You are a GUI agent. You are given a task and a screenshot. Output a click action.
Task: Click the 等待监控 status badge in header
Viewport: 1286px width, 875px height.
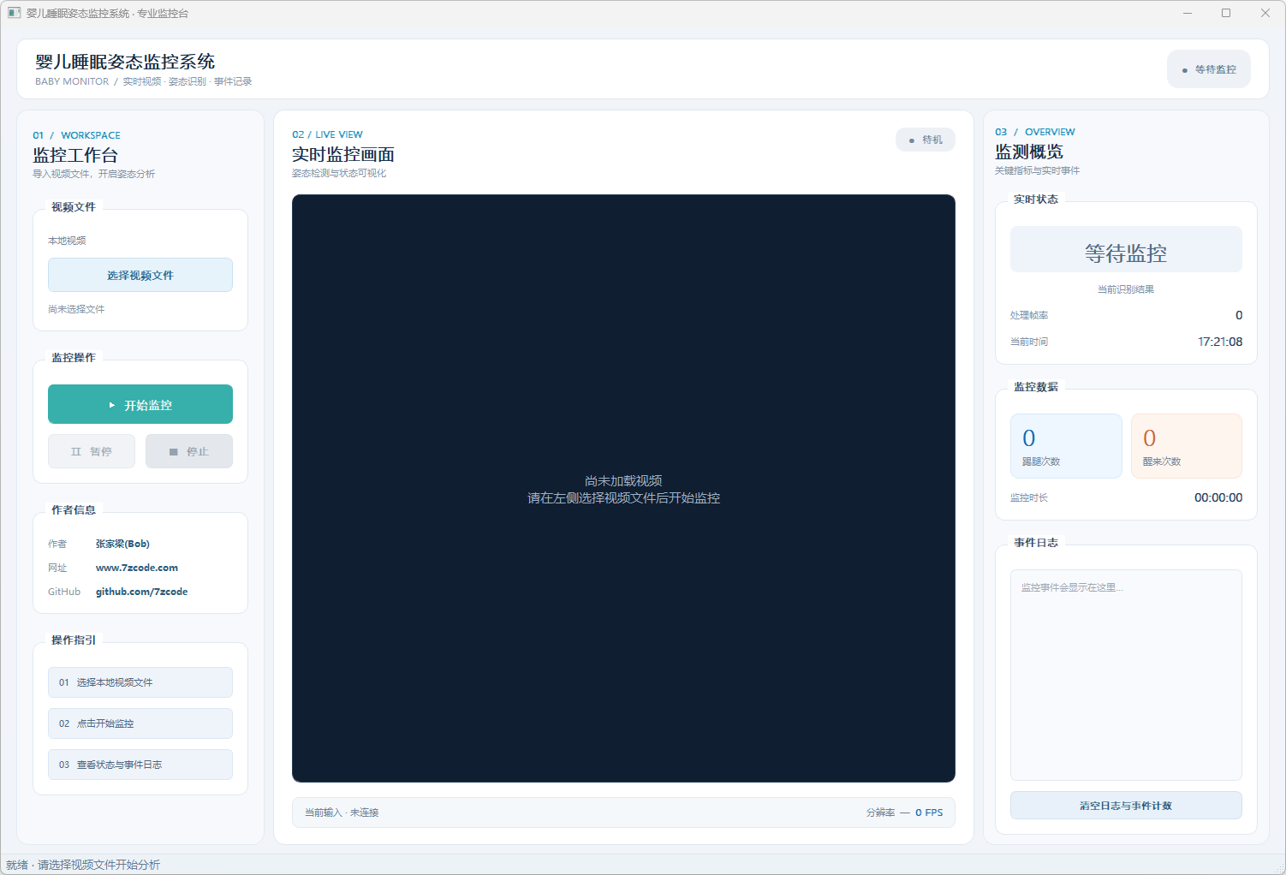[x=1209, y=69]
